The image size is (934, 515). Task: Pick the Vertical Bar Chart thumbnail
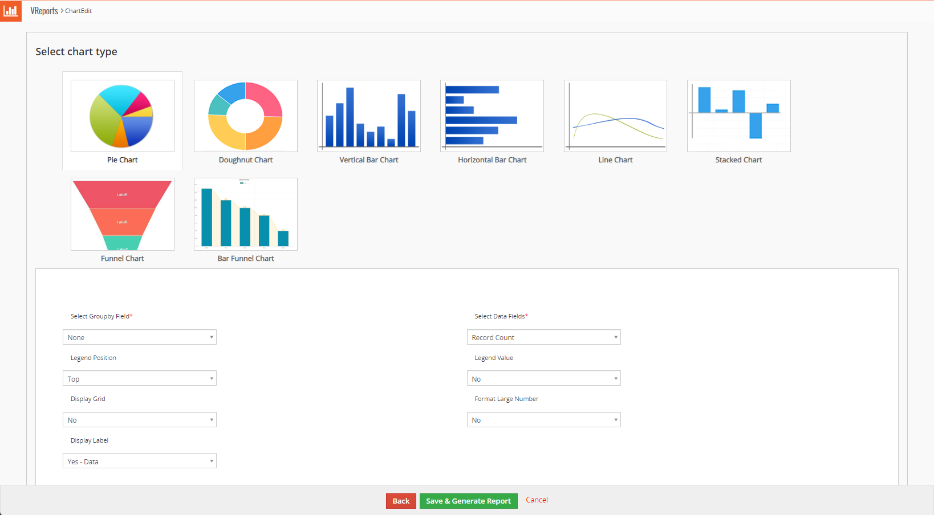(x=368, y=116)
